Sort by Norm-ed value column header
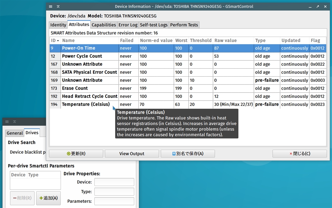This screenshot has height=208, width=332. pyautogui.click(x=156, y=40)
